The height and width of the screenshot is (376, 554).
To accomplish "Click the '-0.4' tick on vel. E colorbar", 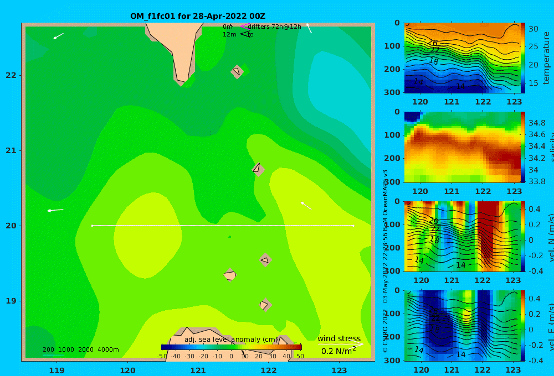I will (x=535, y=361).
